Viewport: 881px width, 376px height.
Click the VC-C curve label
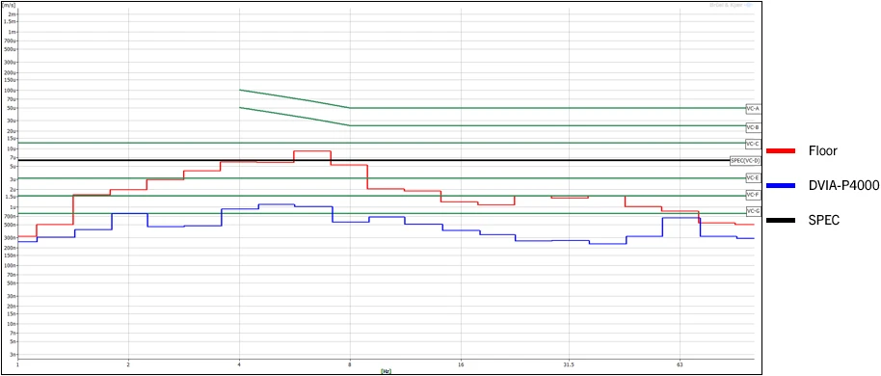pyautogui.click(x=753, y=144)
